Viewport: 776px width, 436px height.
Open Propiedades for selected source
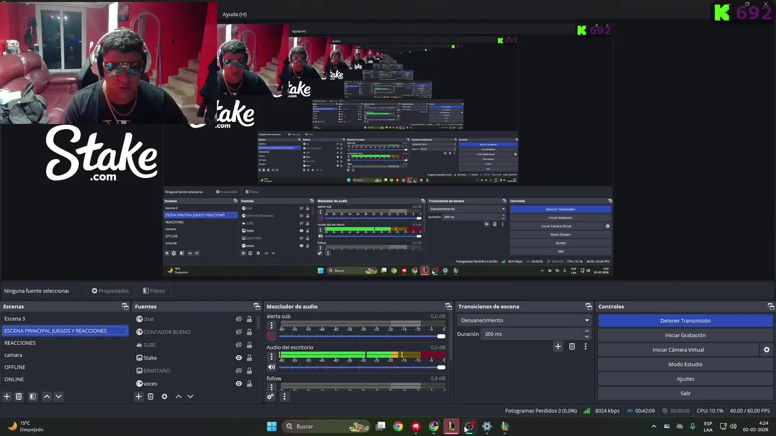point(110,291)
